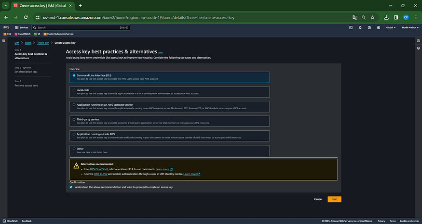Open the tab search dropdown arrow
This screenshot has width=422, height=224.
(5, 6)
